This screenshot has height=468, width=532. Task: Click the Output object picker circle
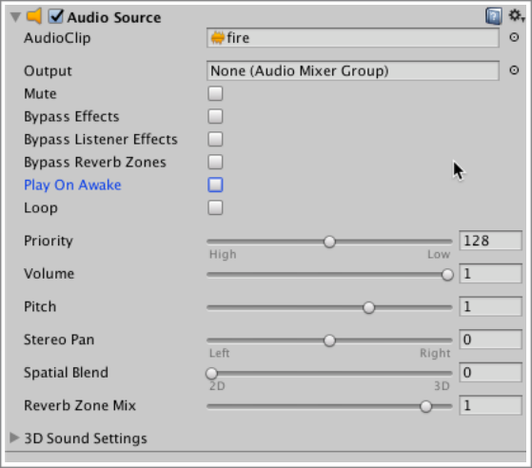[x=514, y=70]
